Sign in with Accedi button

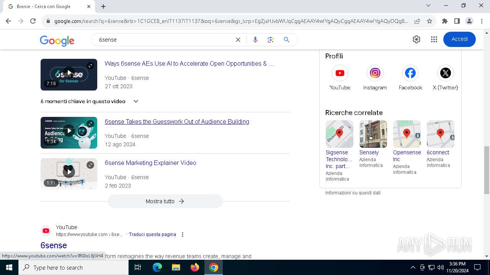pyautogui.click(x=459, y=39)
